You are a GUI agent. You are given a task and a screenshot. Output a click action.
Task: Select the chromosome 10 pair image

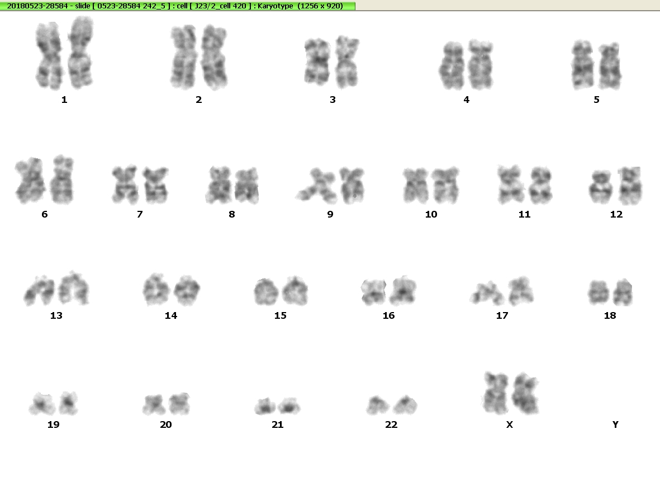pos(431,185)
